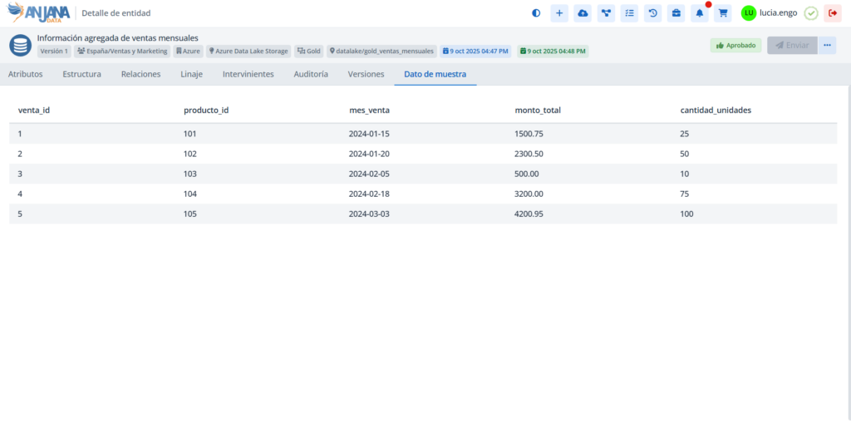Screen dimensions: 851x437
Task: Click the briefcase icon in top bar
Action: [x=676, y=13]
